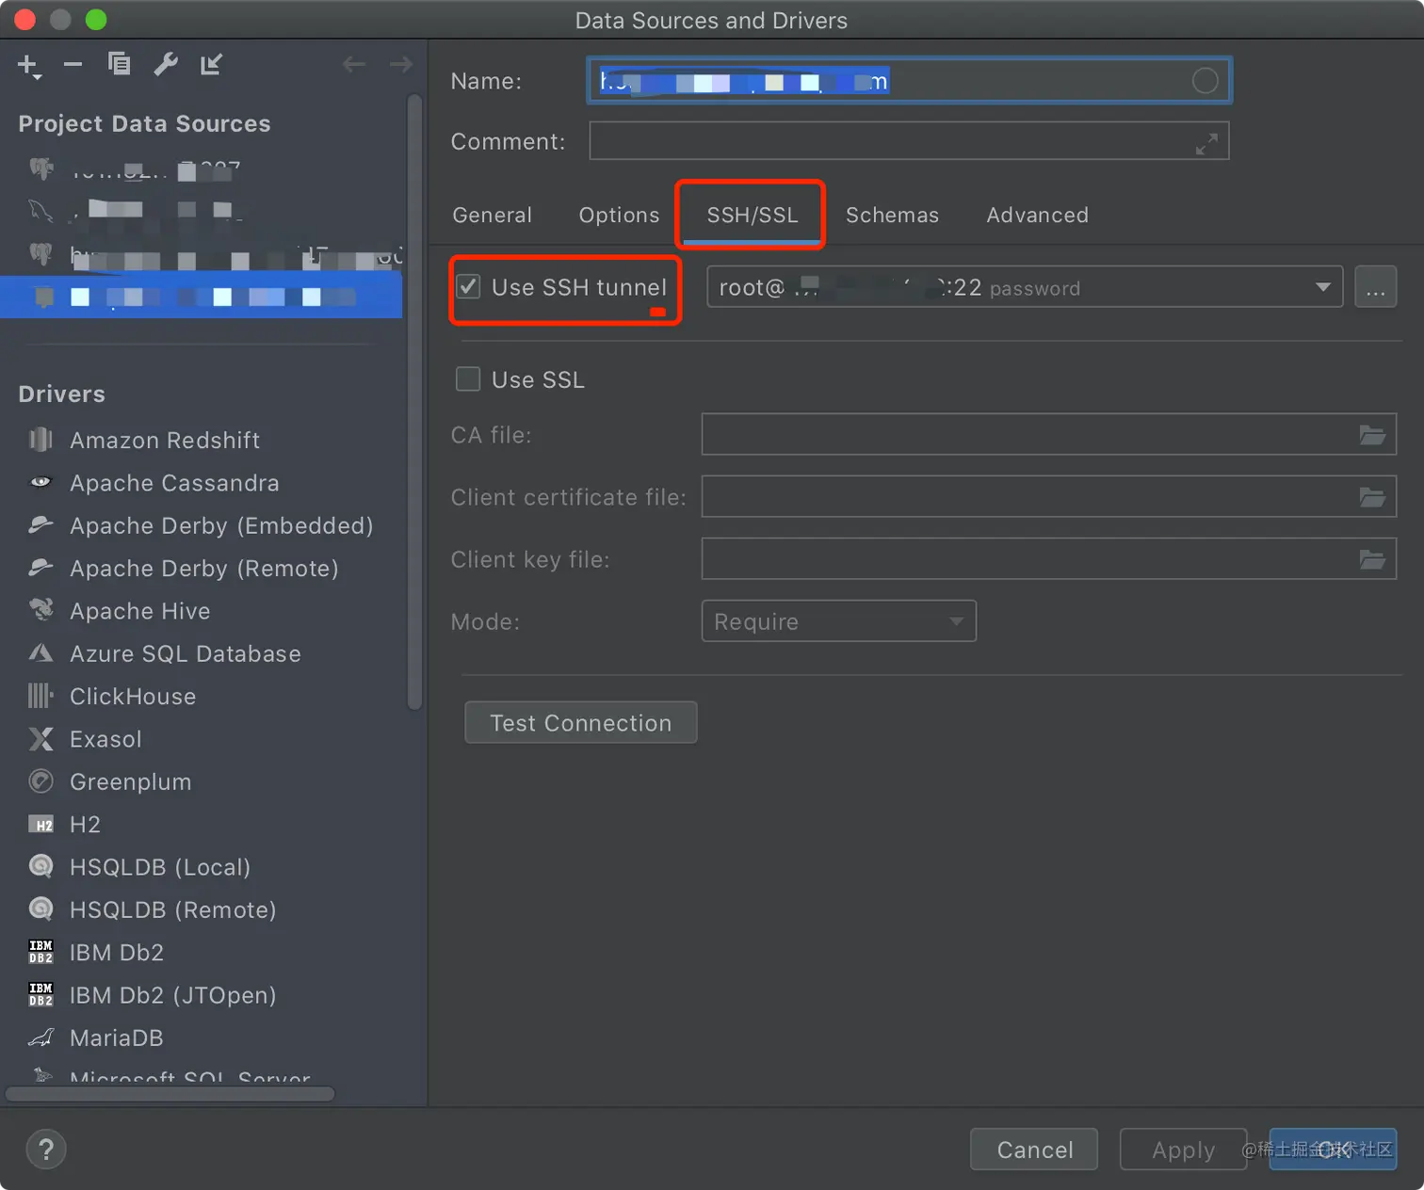Switch to the Schemas tab
Image resolution: width=1424 pixels, height=1190 pixels.
tap(892, 215)
